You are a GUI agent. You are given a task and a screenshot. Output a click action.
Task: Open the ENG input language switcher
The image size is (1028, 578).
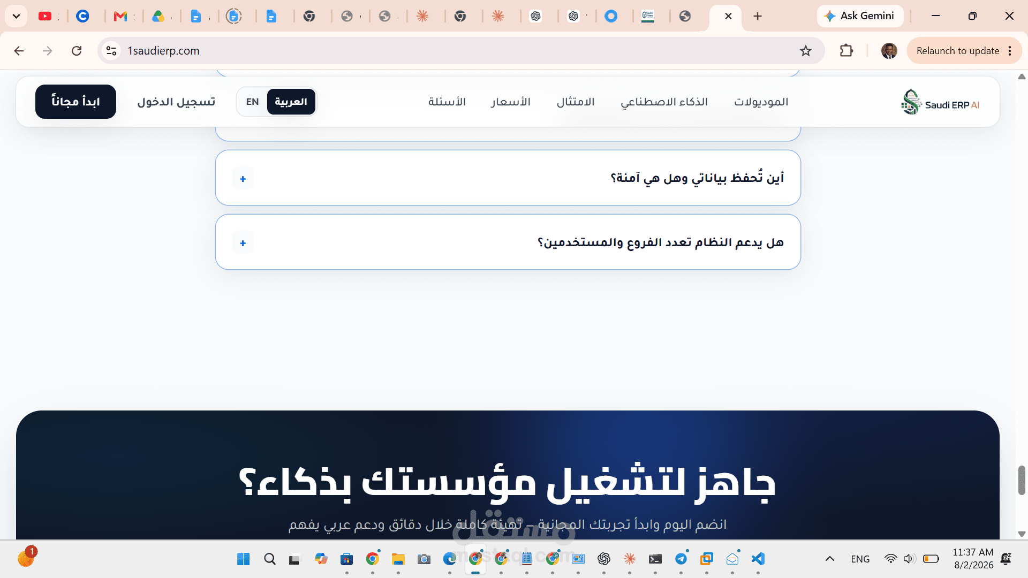pos(860,559)
